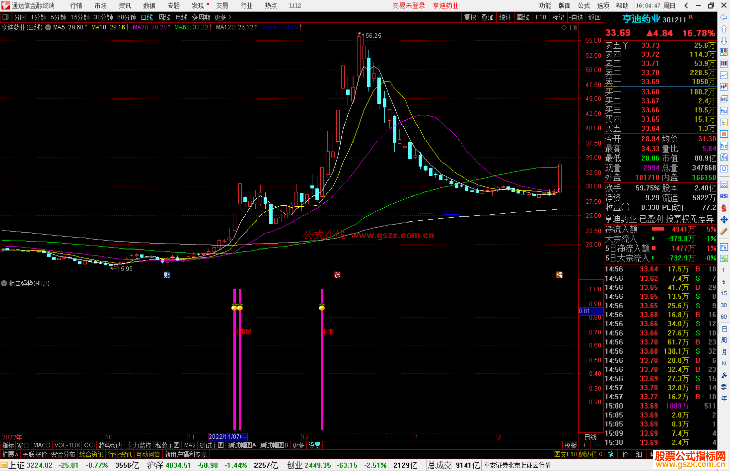Toggle the 狙击强势 indicator circle button

[x=4, y=283]
